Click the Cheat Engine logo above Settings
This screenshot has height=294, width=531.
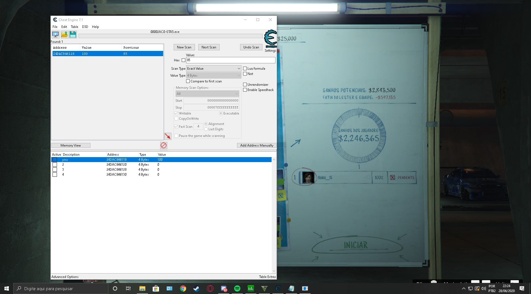coord(270,38)
